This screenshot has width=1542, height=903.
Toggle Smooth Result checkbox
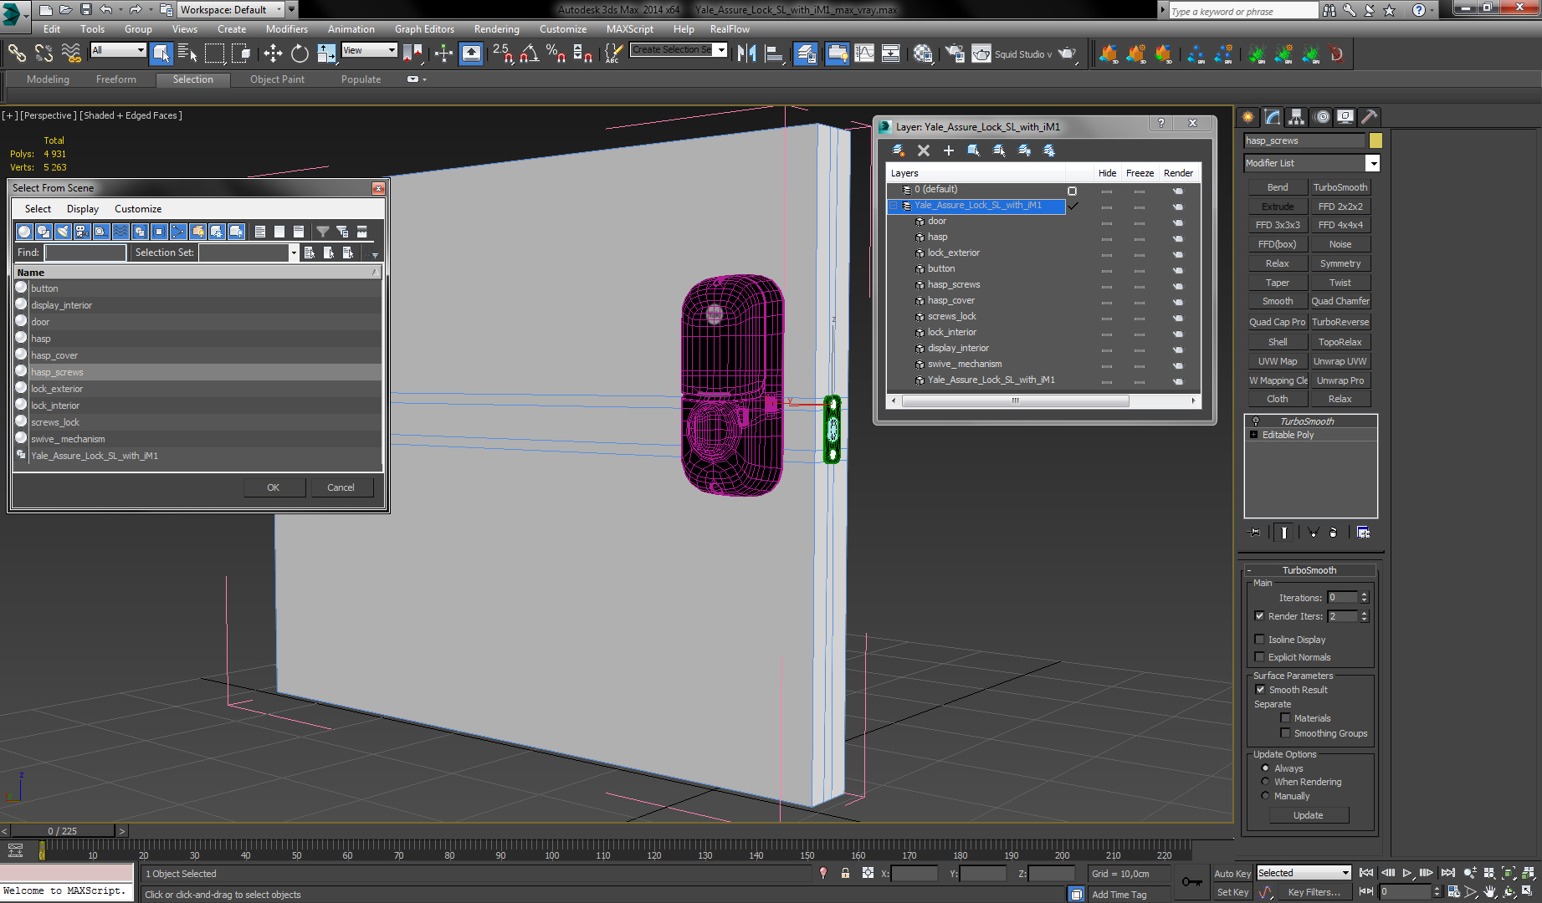[1260, 690]
